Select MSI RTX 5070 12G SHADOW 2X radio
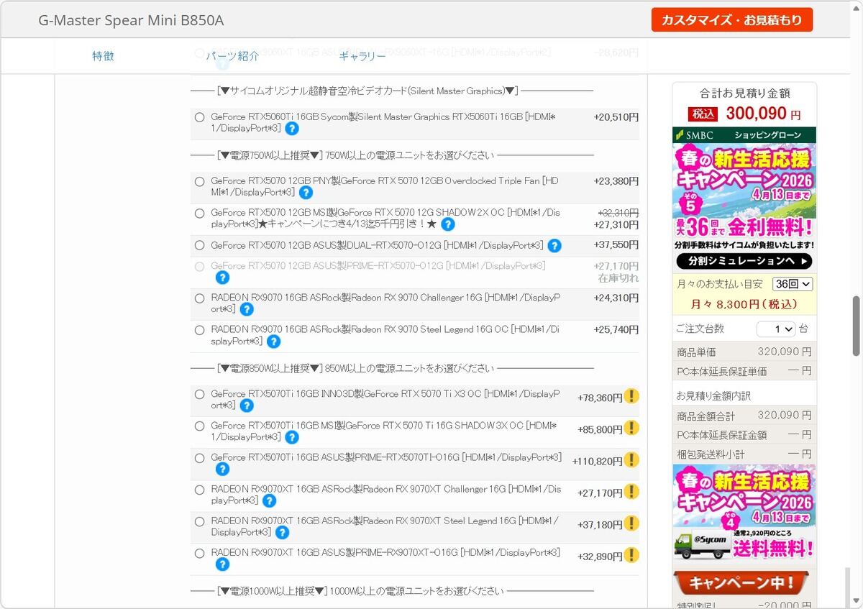 (199, 214)
